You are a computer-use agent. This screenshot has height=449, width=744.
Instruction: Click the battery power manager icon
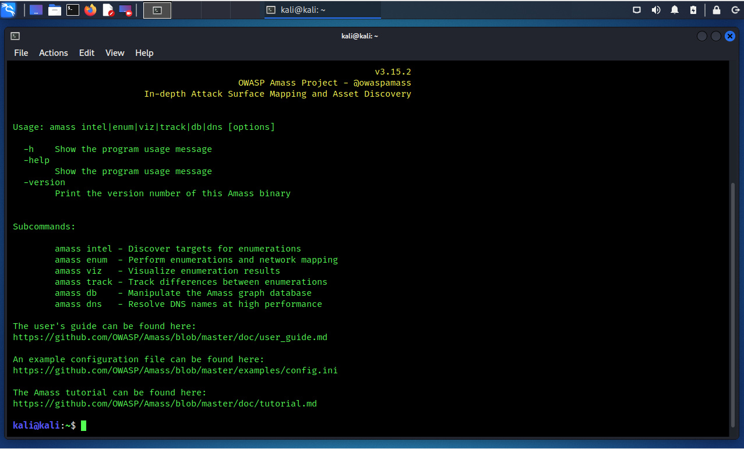pyautogui.click(x=693, y=10)
